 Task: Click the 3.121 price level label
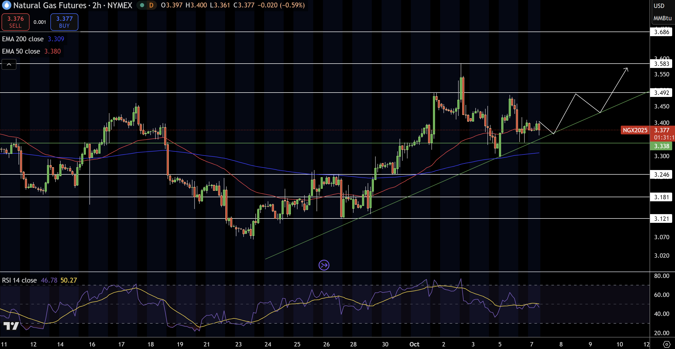tap(661, 219)
